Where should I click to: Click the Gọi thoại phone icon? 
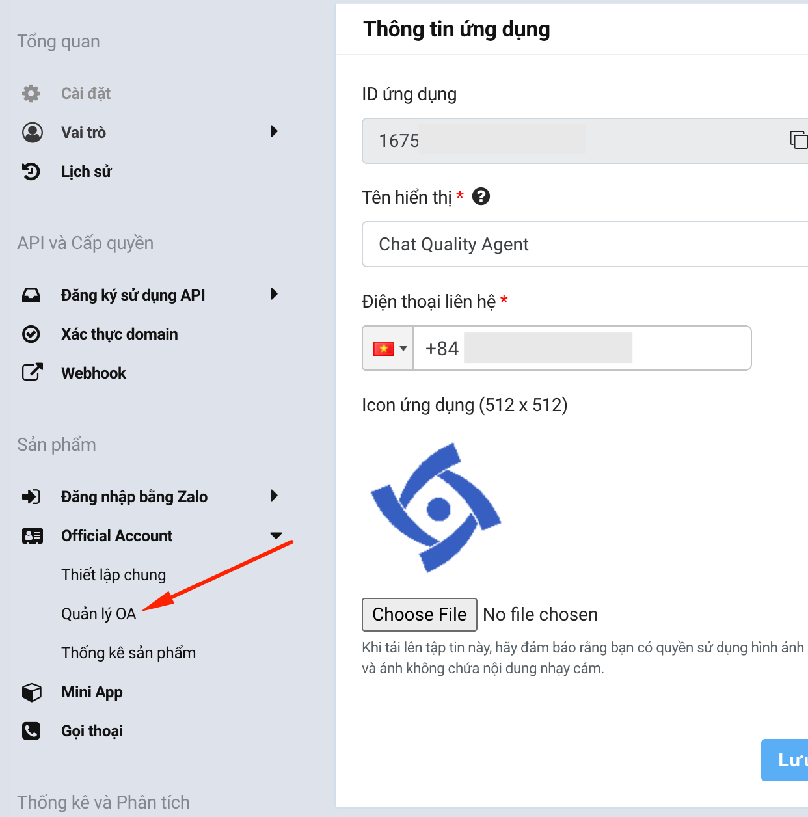tap(31, 731)
